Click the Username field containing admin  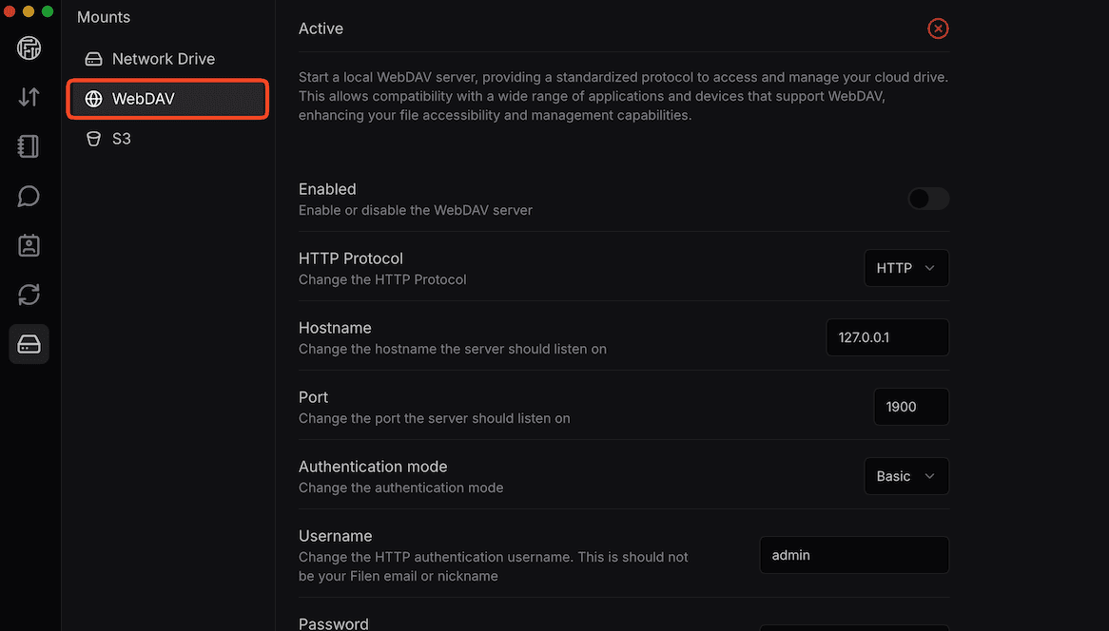click(853, 555)
